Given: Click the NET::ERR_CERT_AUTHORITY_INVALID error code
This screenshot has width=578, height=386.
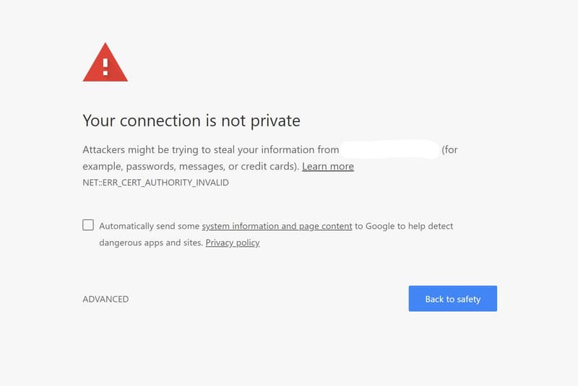Looking at the screenshot, I should (x=155, y=183).
